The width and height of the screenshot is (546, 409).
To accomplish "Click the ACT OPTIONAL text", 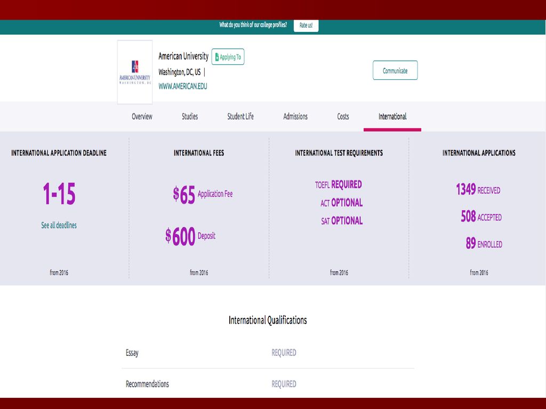I will click(x=342, y=203).
